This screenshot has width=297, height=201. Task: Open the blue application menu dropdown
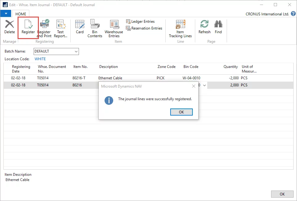pos(6,14)
